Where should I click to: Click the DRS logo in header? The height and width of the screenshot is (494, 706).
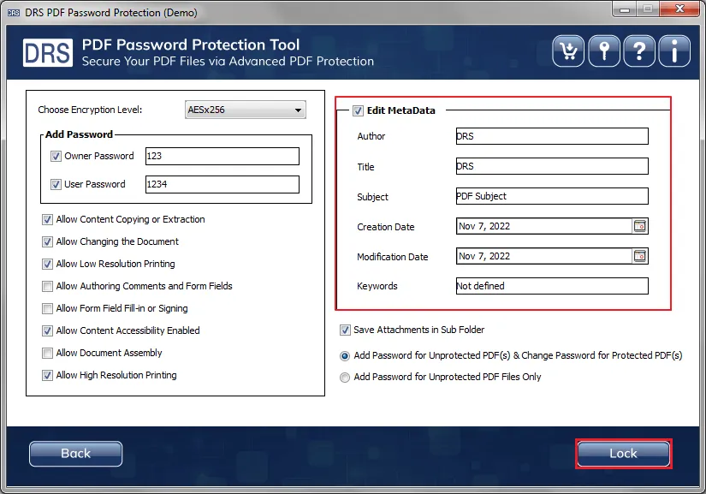pos(48,53)
